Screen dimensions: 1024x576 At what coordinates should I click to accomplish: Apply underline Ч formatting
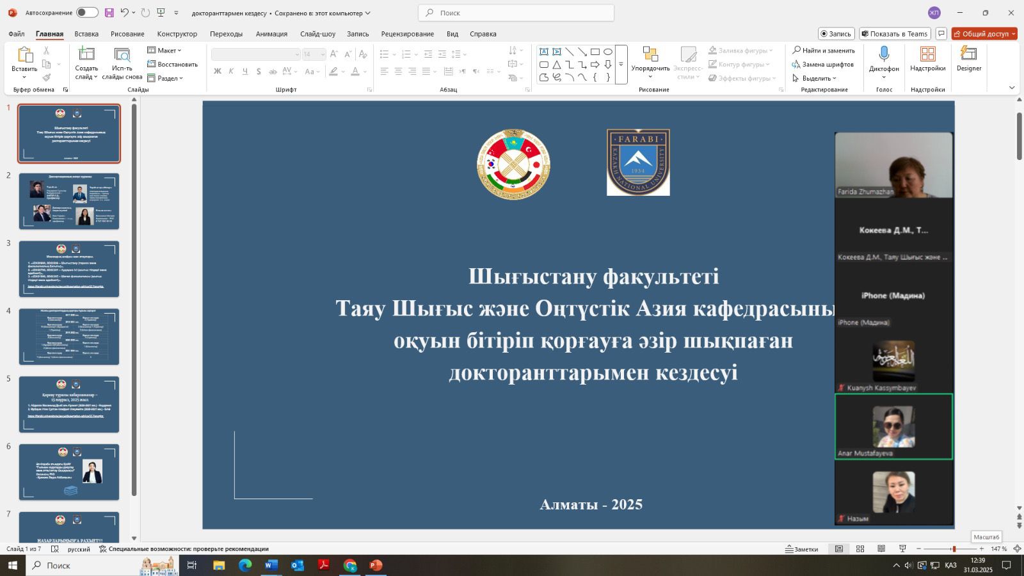(x=244, y=71)
